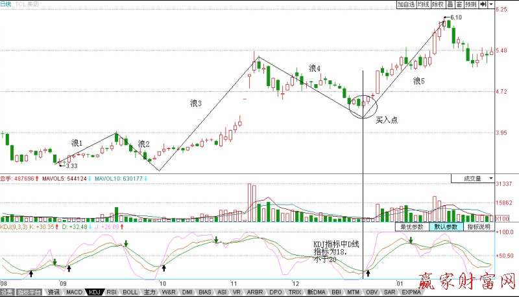The width and height of the screenshot is (519, 297).
Task: Click the black buy arrow below the 2010 KDJ trough
Action: [164, 267]
